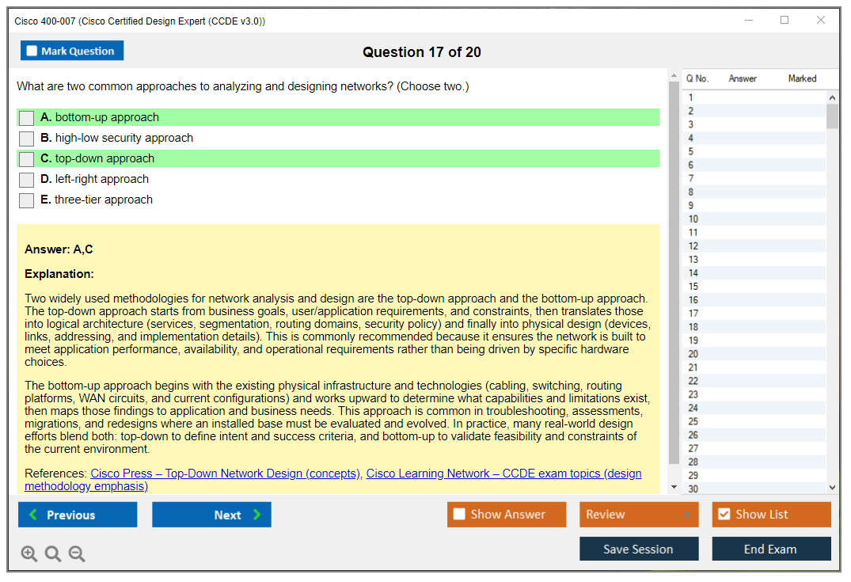Toggle the Show Answer checkbox
This screenshot has width=851, height=582.
pos(459,515)
